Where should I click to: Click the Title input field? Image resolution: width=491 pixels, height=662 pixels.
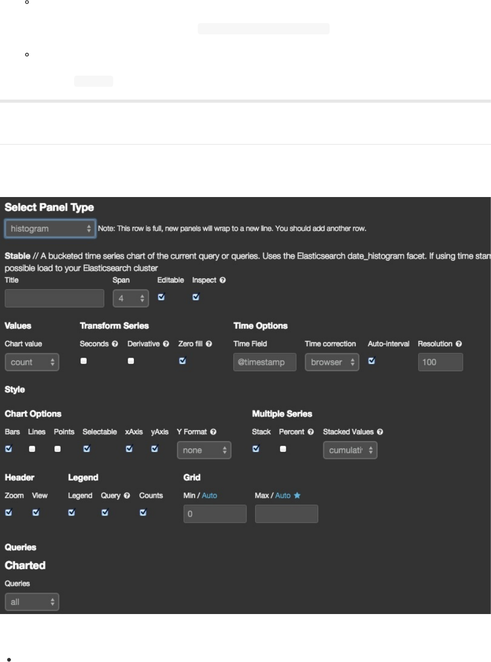tap(55, 299)
